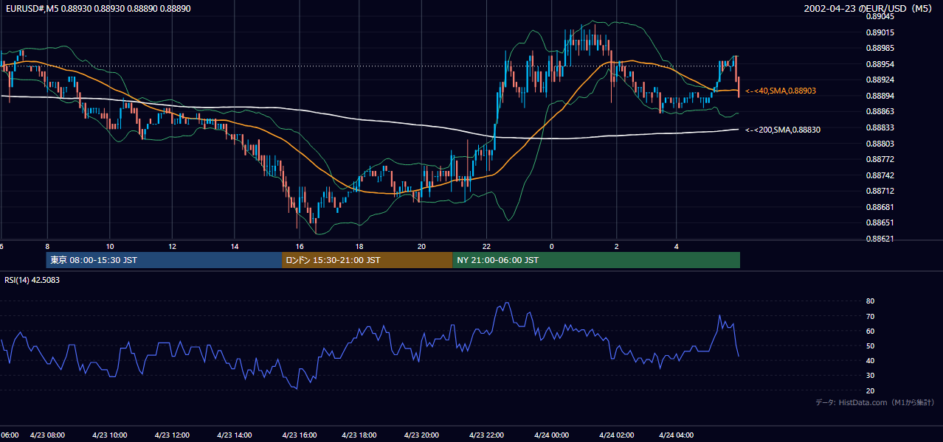Click the hour label 8 under chart

point(47,246)
